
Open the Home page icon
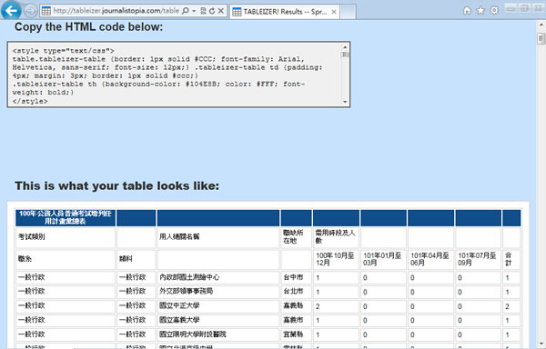click(x=467, y=11)
